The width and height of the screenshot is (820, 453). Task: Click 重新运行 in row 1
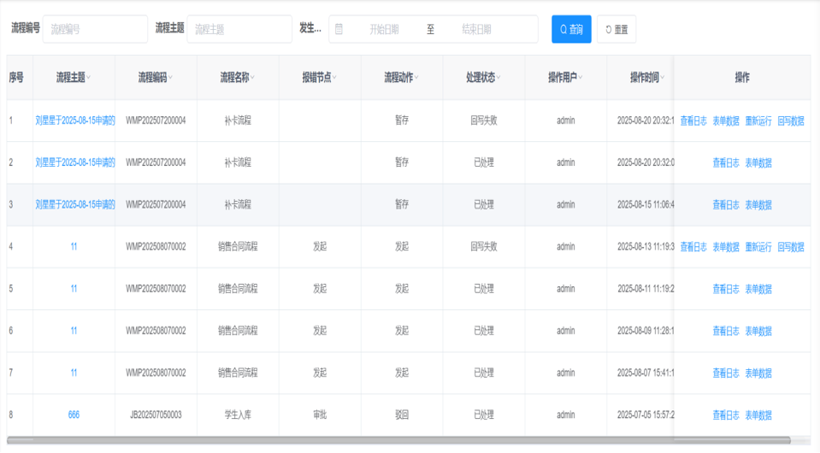click(x=758, y=121)
